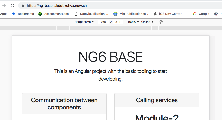Click the last bookmark favicon at right

[x=216, y=14]
